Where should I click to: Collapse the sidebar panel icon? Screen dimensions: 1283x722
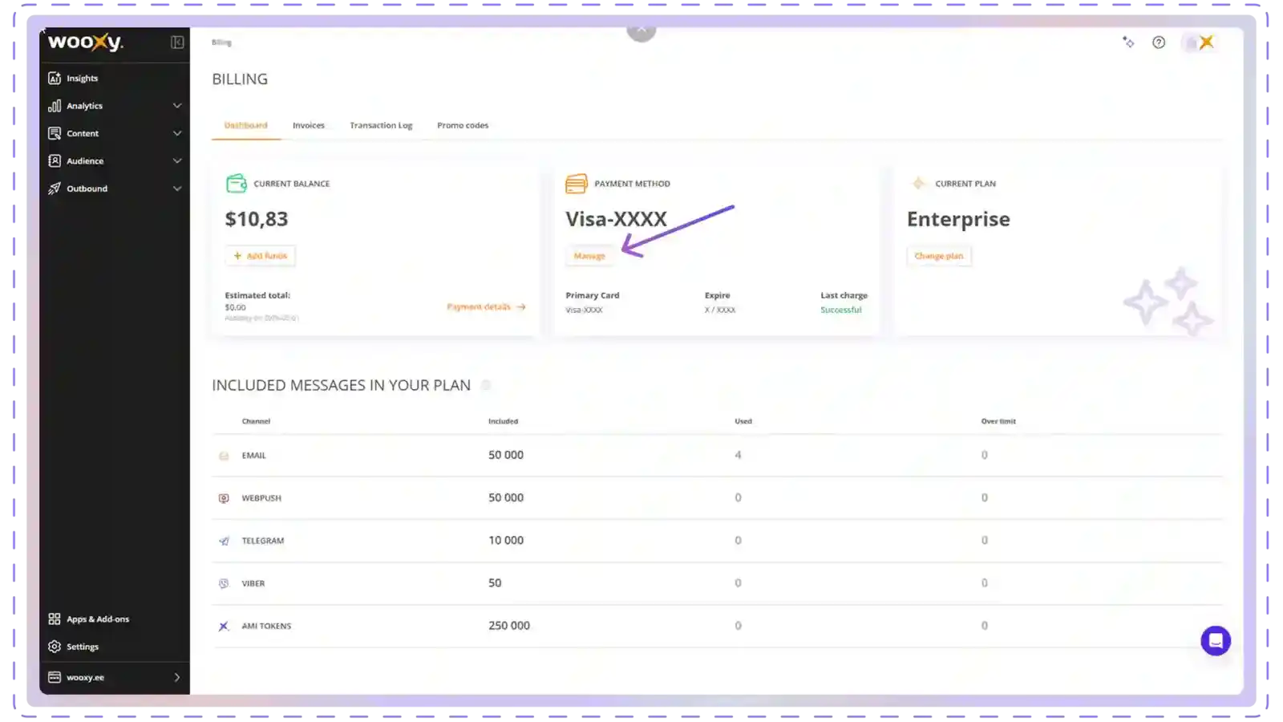(x=177, y=43)
